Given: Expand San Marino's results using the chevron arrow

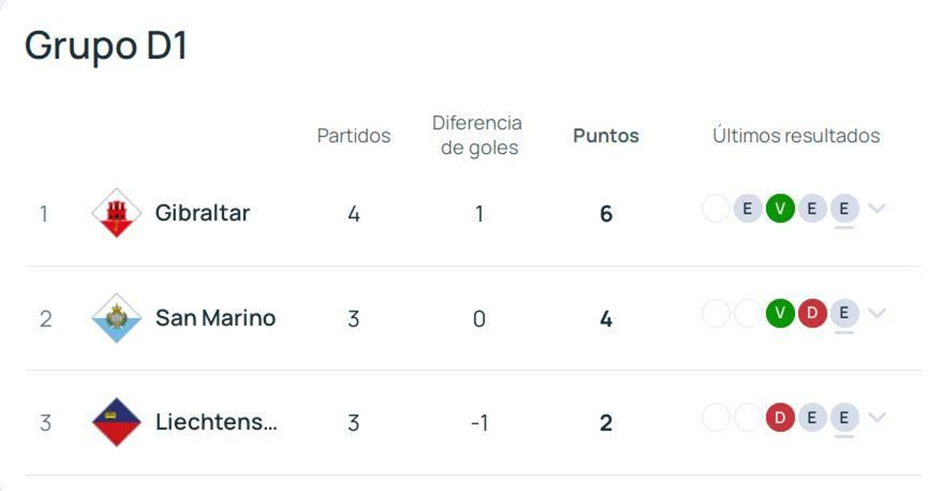Looking at the screenshot, I should click(874, 315).
